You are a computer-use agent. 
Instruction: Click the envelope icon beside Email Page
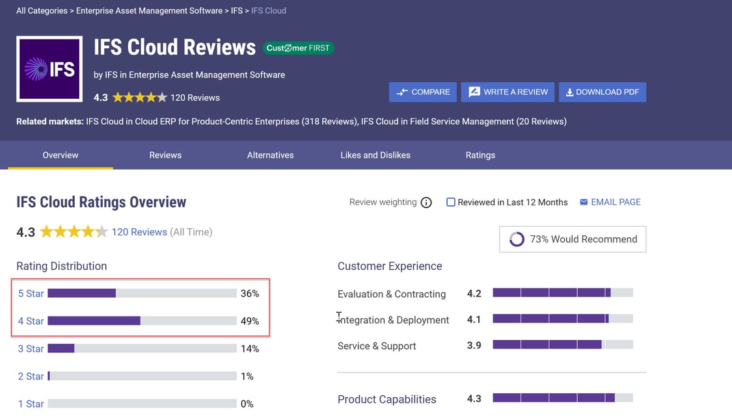583,201
